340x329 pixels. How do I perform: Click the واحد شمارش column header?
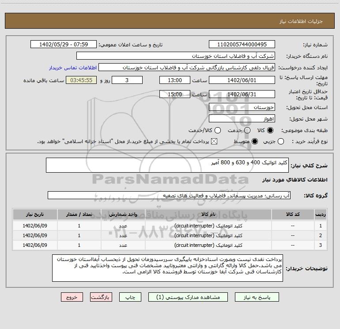pyautogui.click(x=123, y=215)
